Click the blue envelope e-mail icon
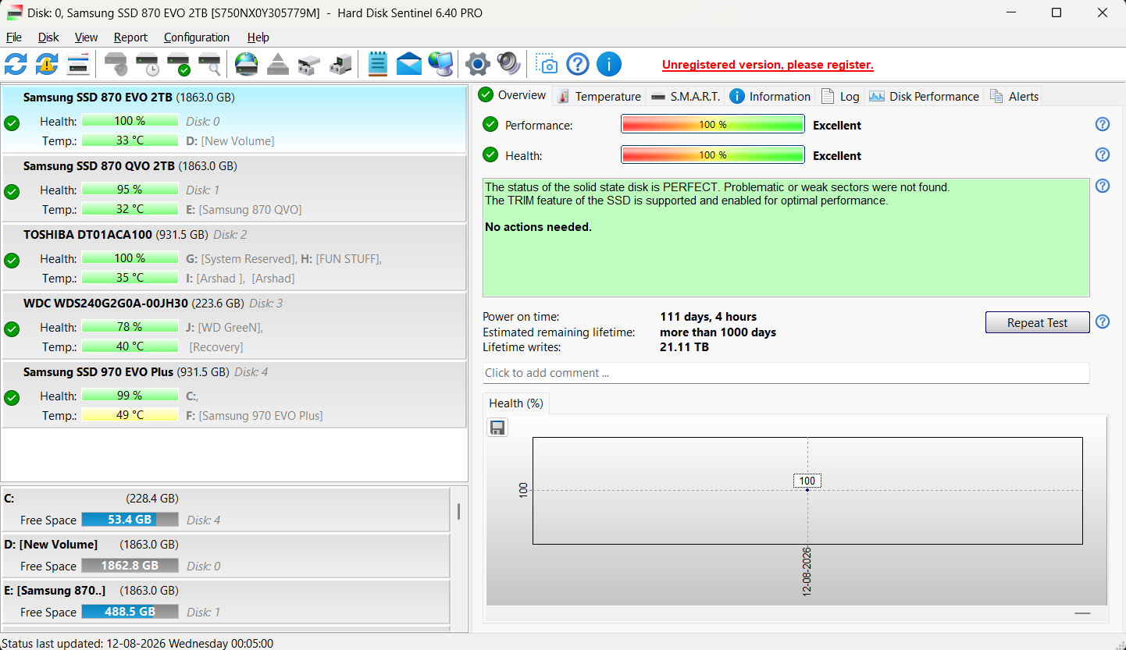This screenshot has width=1126, height=650. (x=409, y=64)
